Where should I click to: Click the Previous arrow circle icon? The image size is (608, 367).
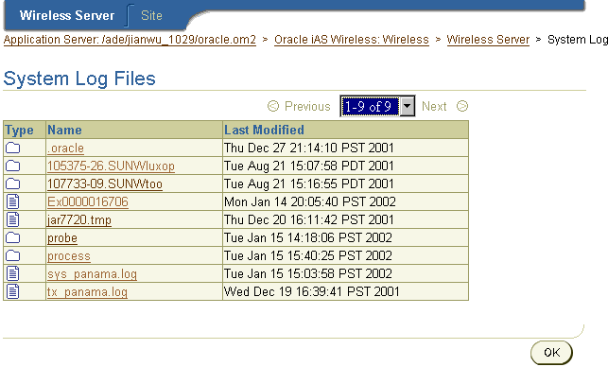tap(273, 106)
